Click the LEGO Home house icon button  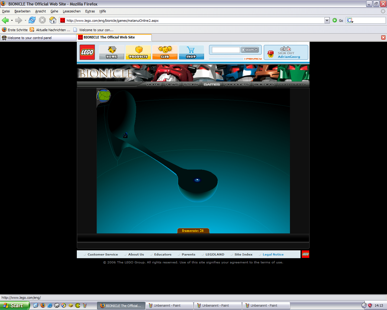pos(112,52)
